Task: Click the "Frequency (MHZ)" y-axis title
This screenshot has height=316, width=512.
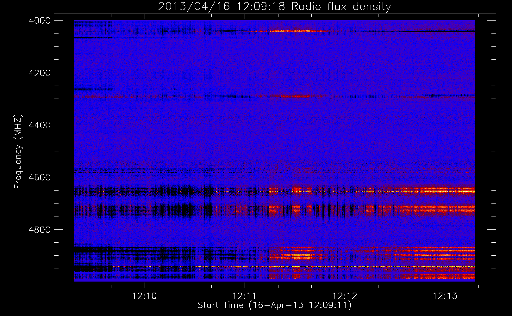Action: 18,152
